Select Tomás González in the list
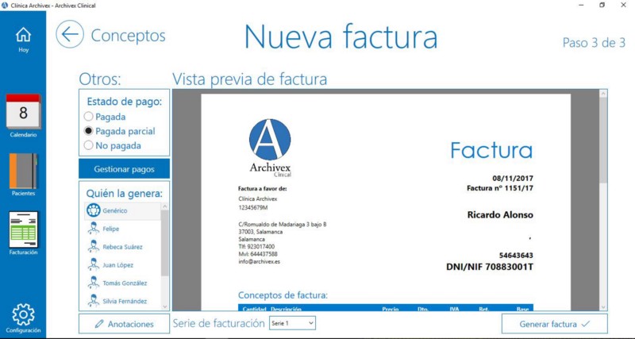This screenshot has width=635, height=339. click(x=122, y=283)
